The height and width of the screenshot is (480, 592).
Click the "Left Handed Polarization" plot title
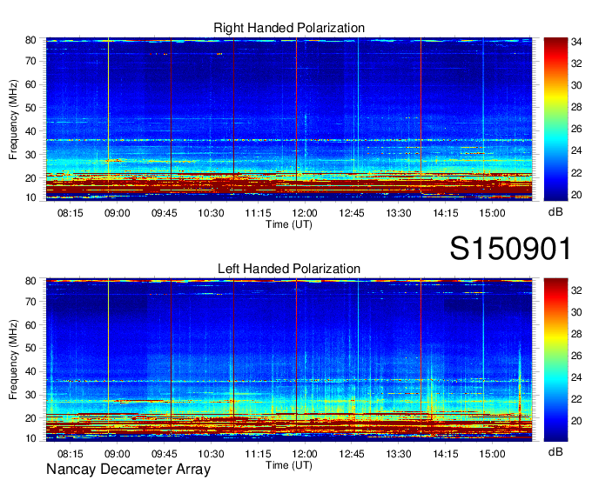(x=289, y=269)
